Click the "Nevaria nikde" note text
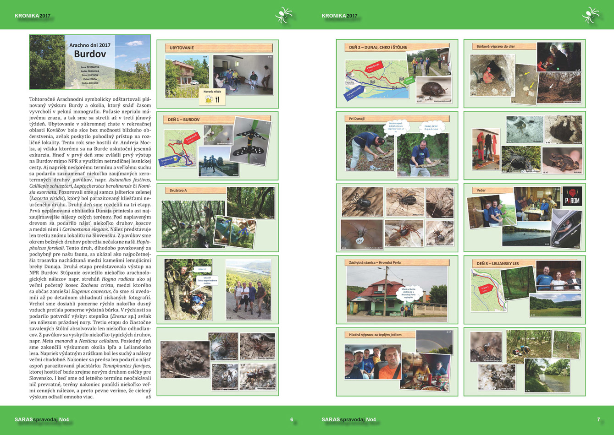 coord(212,92)
